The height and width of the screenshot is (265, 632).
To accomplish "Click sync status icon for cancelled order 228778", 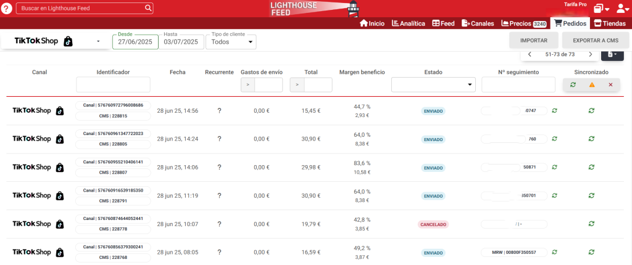I will [591, 224].
